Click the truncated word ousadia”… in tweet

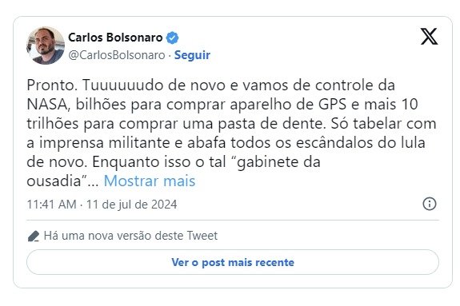tap(62, 181)
